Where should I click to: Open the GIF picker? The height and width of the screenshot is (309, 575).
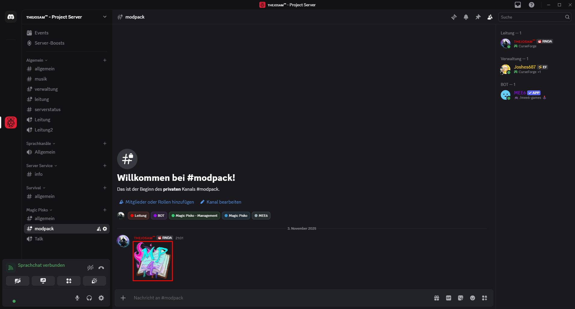[x=449, y=298]
